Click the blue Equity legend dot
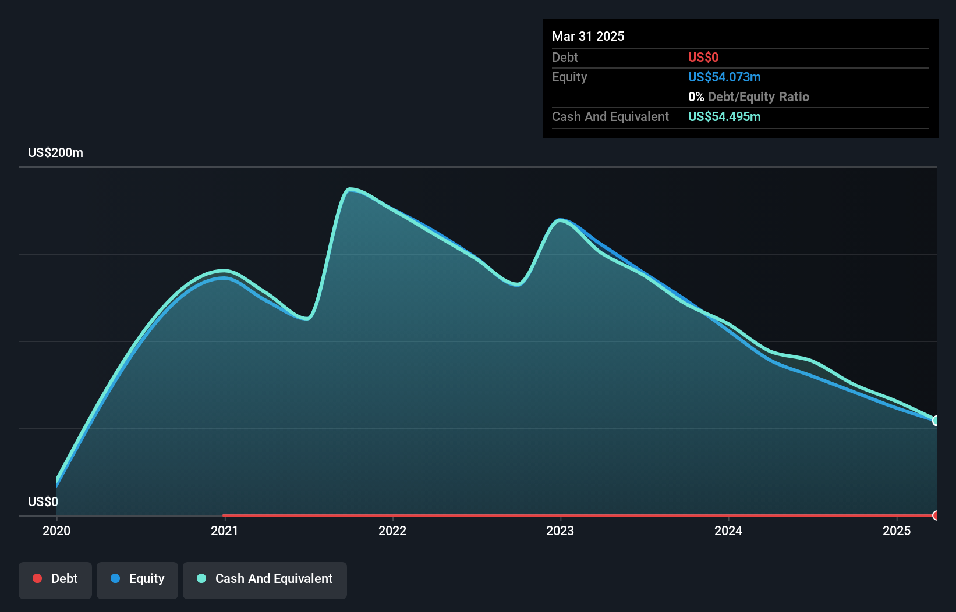This screenshot has width=956, height=612. tap(115, 578)
